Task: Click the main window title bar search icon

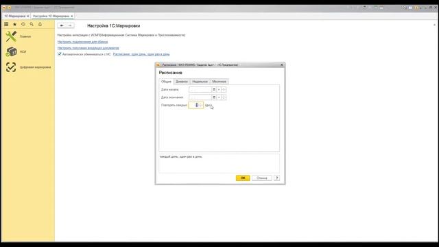Action: pos(405,8)
